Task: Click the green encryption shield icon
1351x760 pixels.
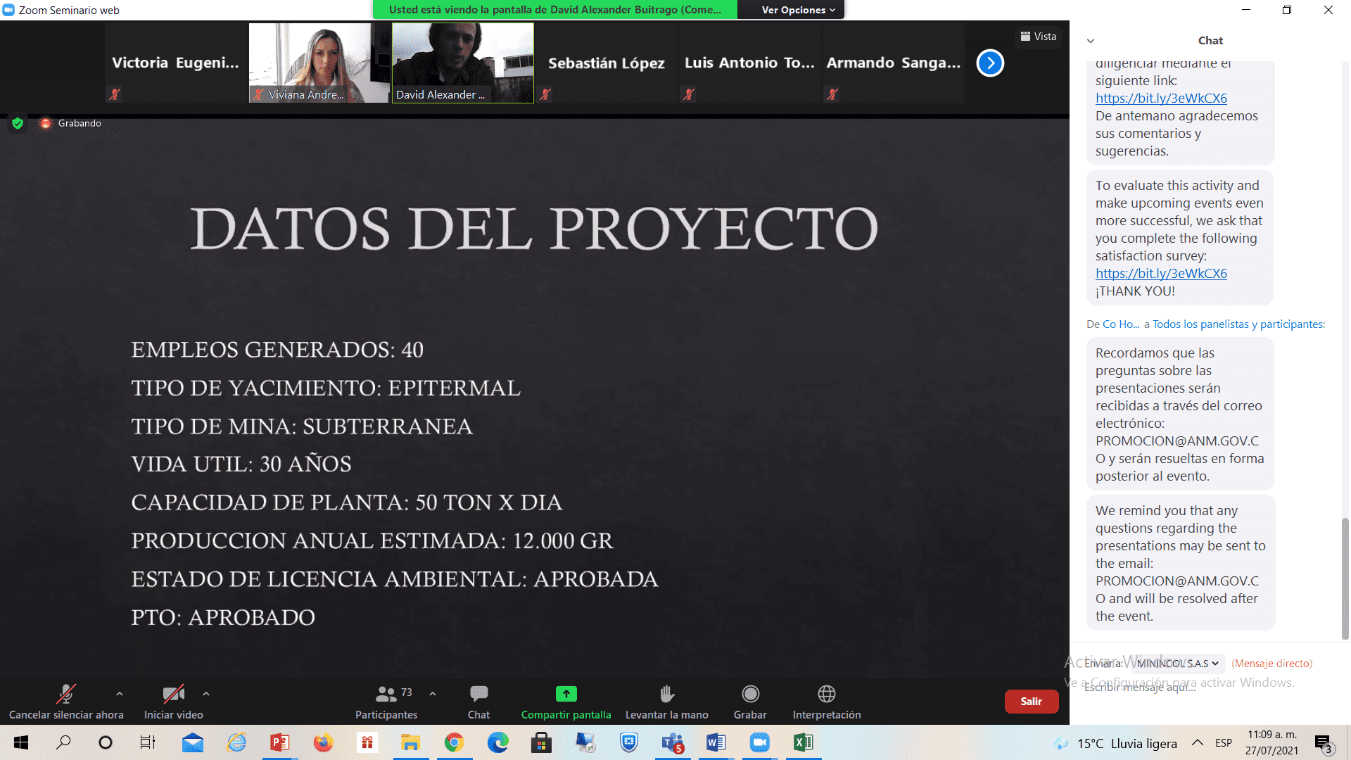Action: tap(18, 123)
